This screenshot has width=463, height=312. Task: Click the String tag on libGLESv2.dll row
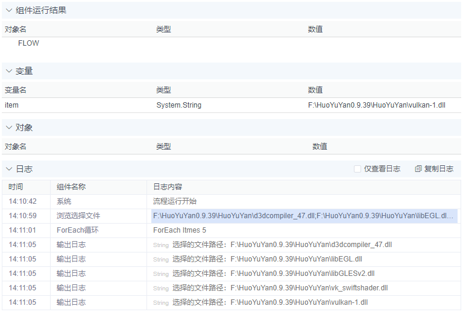160,274
